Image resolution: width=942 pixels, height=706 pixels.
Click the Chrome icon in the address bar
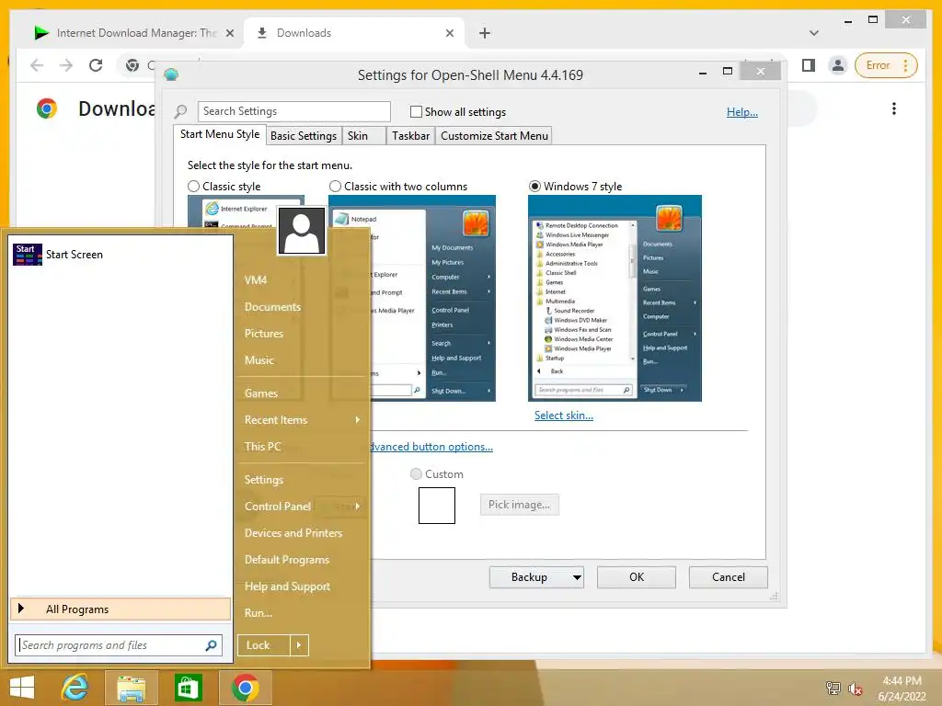[x=132, y=65]
